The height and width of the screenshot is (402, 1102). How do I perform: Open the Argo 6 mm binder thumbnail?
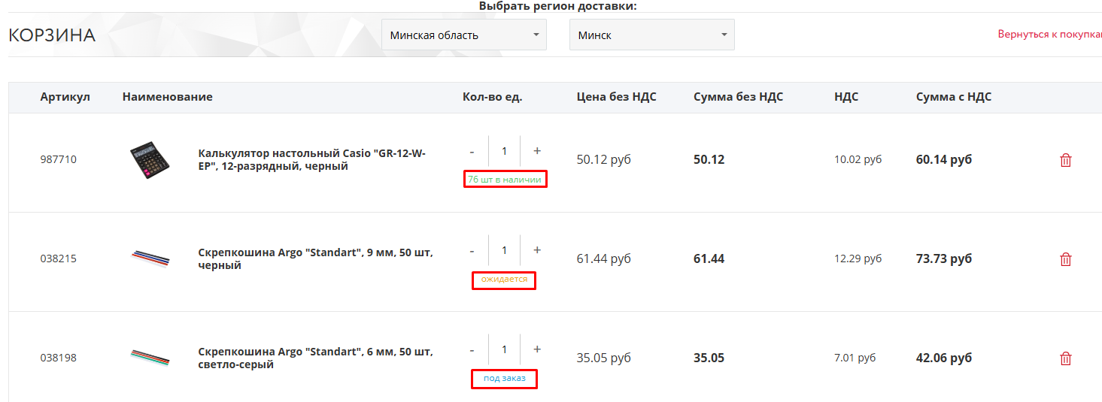[x=150, y=357]
